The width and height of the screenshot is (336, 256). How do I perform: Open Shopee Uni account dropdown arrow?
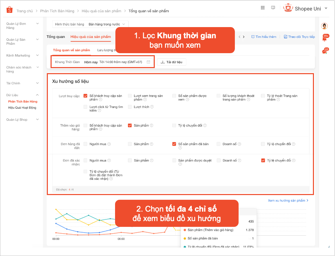click(326, 8)
